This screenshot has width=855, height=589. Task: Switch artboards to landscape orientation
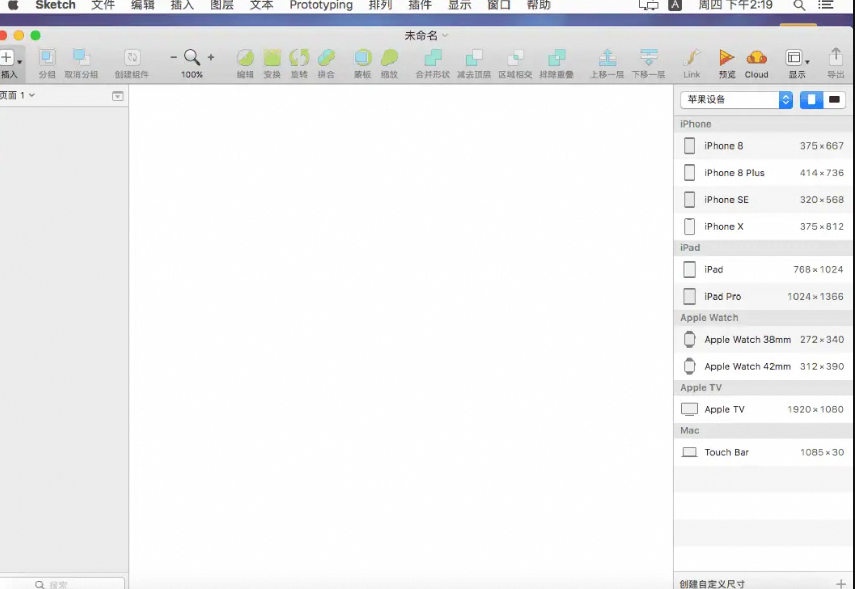834,99
